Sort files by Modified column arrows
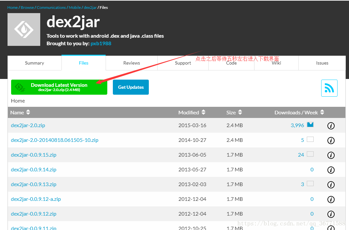 pos(203,112)
